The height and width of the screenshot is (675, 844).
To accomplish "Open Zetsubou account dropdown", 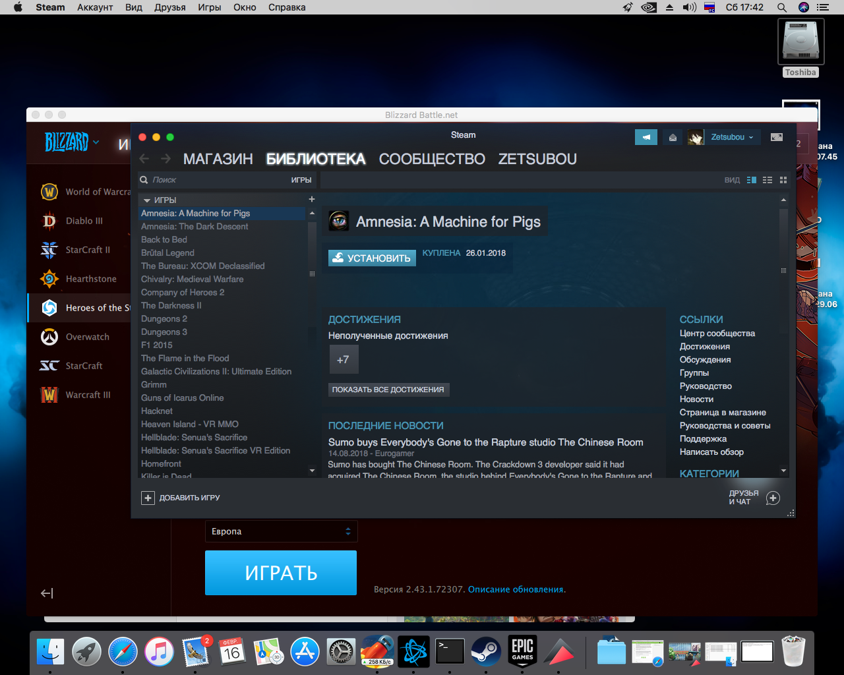I will 732,137.
